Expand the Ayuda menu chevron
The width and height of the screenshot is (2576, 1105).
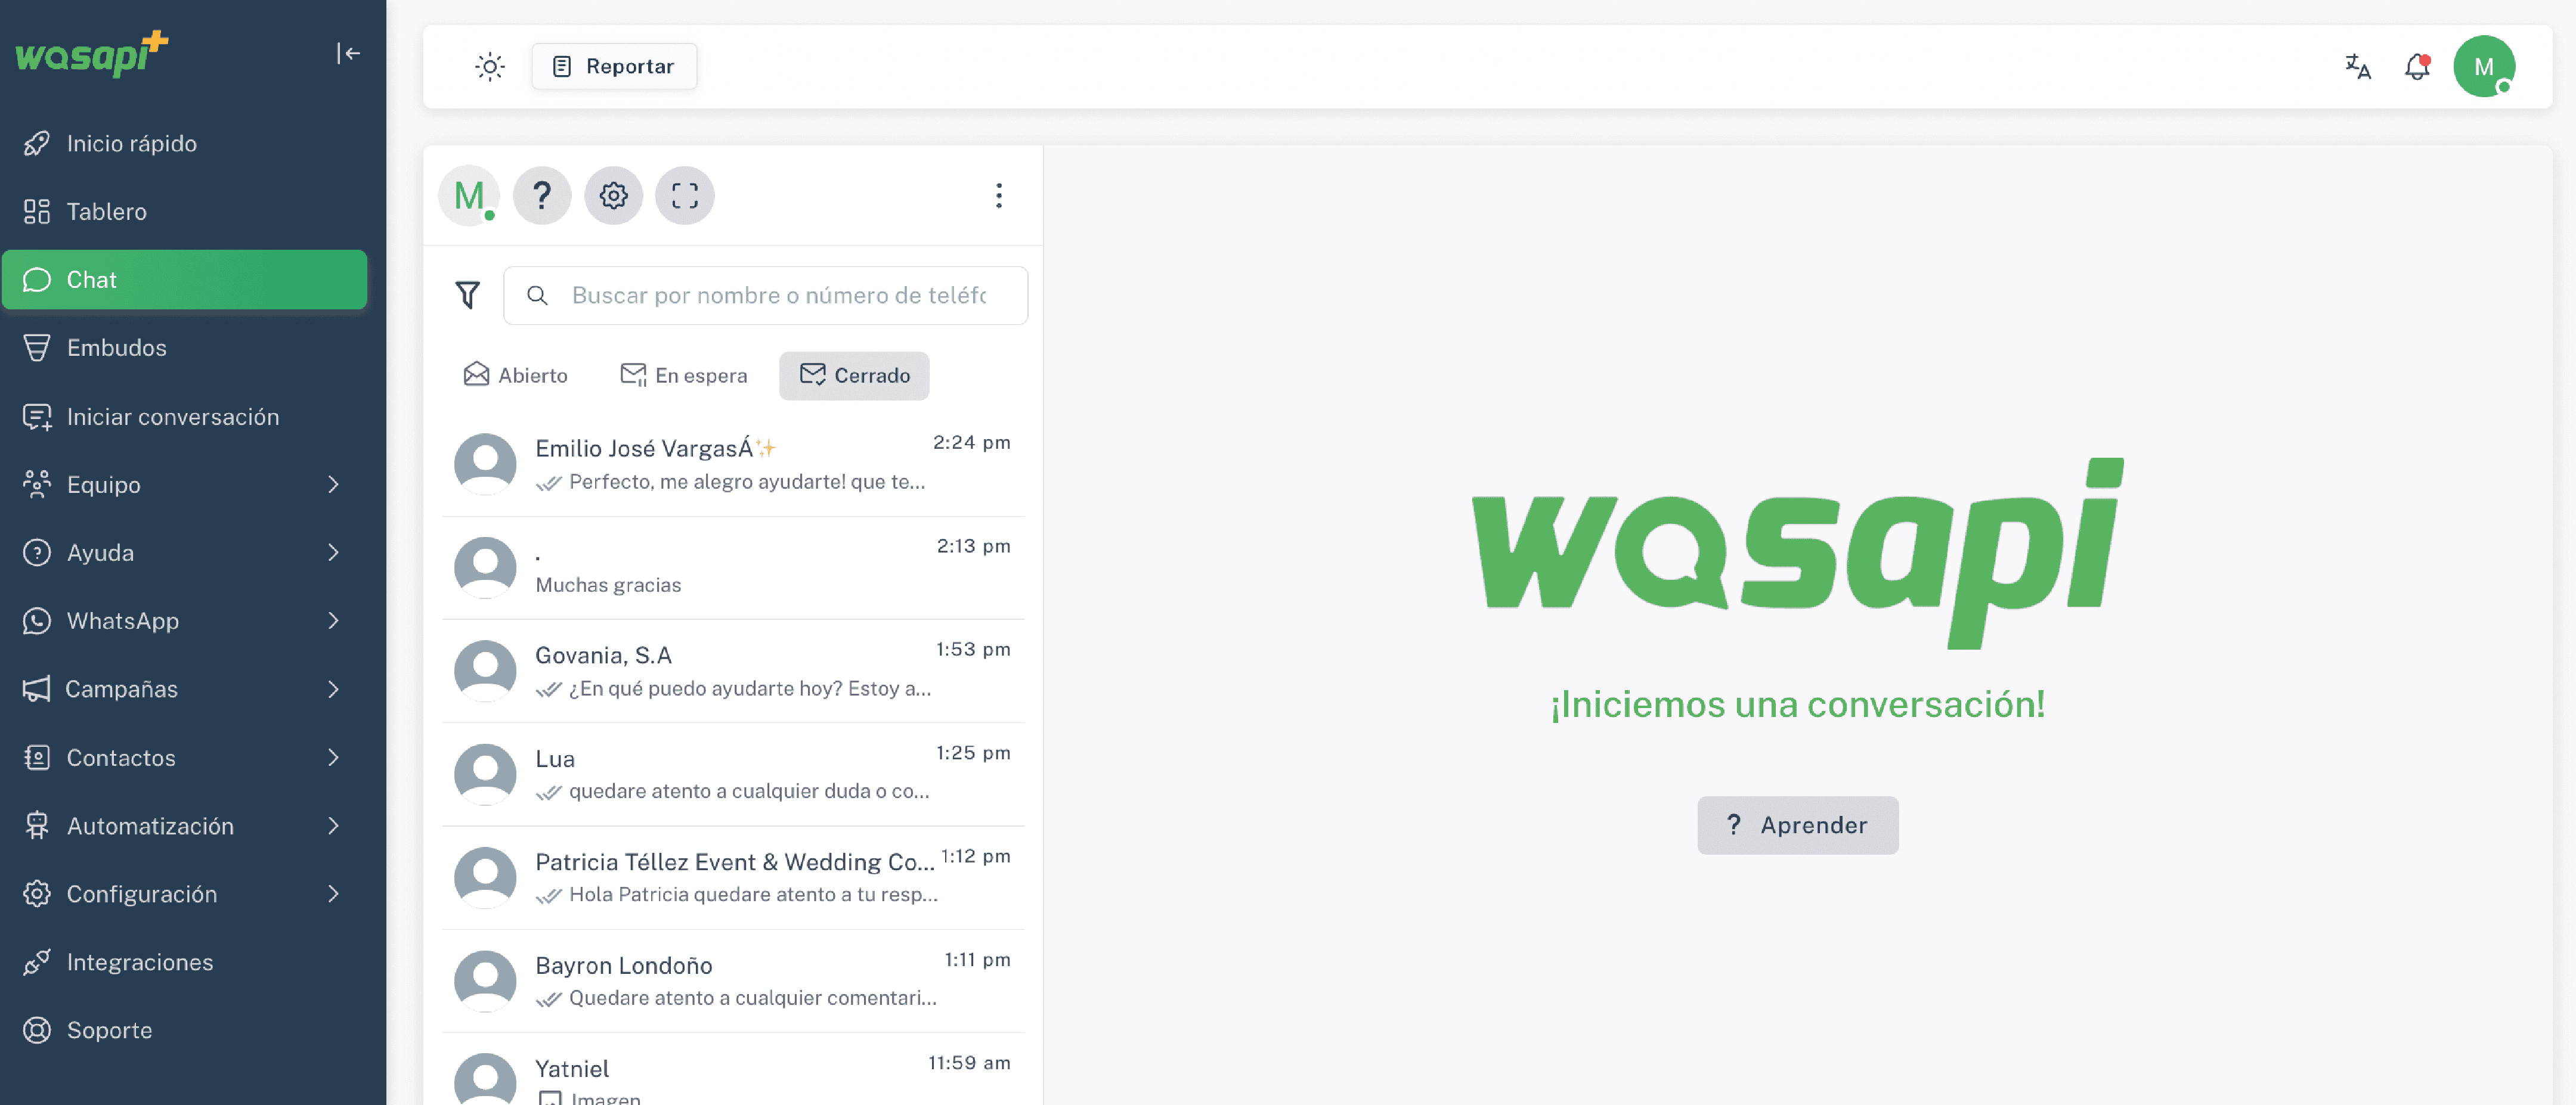(334, 552)
